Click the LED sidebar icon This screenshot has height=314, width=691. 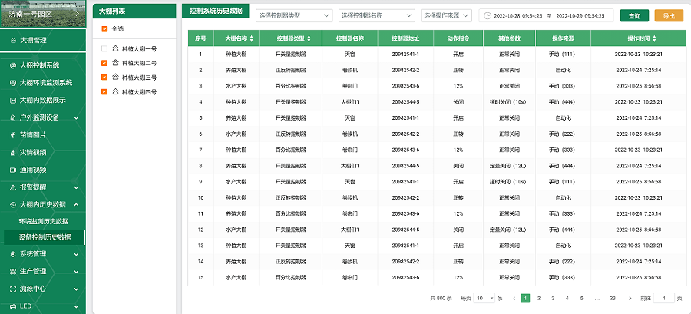13,306
